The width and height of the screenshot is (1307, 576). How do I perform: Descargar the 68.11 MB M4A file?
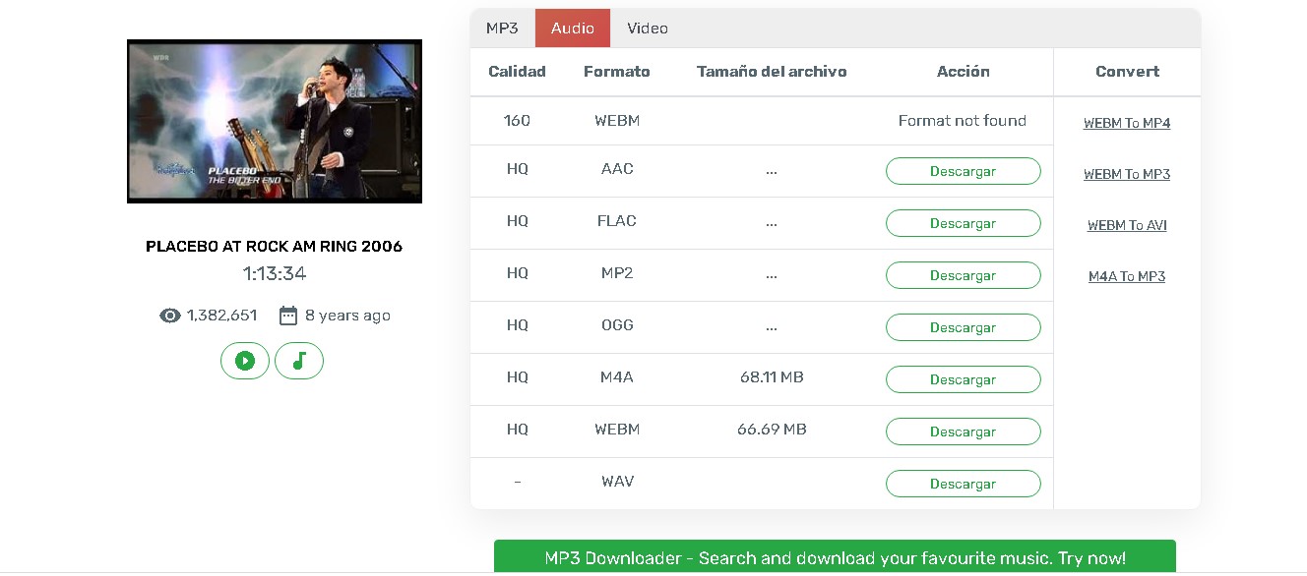[x=963, y=378]
